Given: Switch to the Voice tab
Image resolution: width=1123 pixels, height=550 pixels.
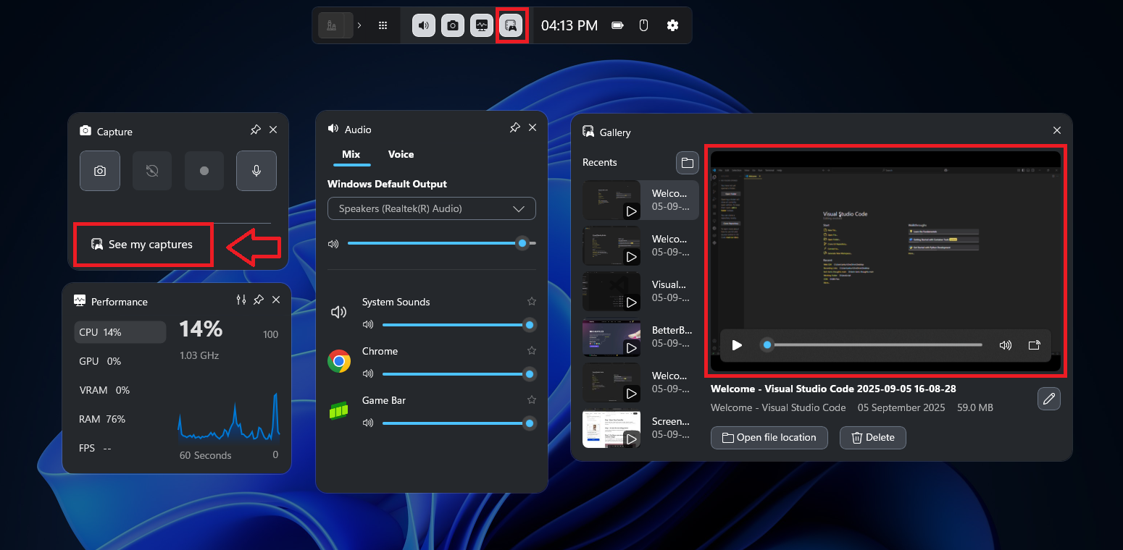Looking at the screenshot, I should tap(401, 154).
